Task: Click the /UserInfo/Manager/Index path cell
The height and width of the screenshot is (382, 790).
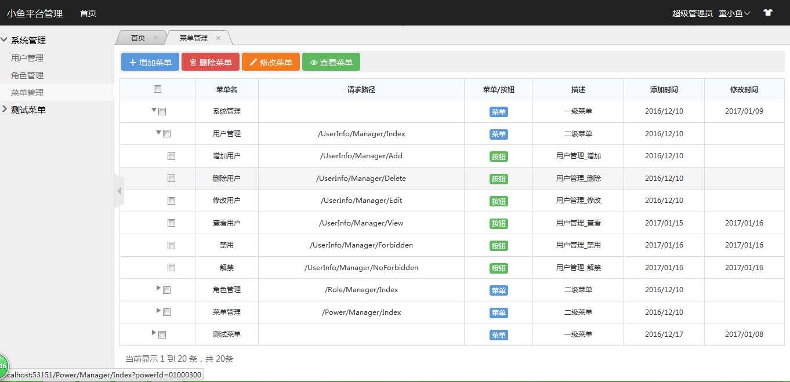Action: coord(361,134)
